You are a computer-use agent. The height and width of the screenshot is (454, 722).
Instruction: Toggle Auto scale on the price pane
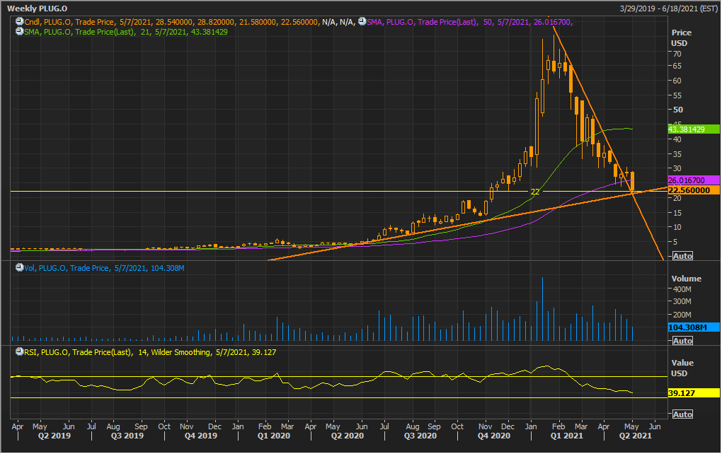click(x=682, y=256)
